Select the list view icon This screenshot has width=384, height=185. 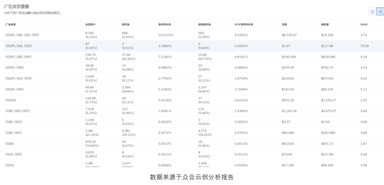click(380, 11)
